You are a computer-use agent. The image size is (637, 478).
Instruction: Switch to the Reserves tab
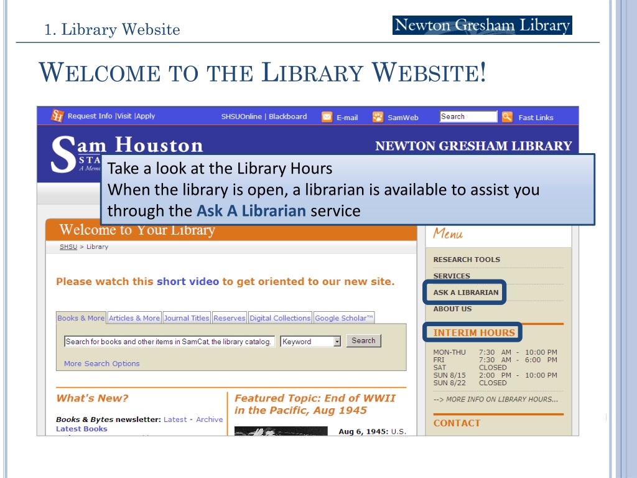coord(229,318)
